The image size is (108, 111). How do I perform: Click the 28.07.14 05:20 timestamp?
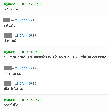pyautogui.click(x=31, y=100)
